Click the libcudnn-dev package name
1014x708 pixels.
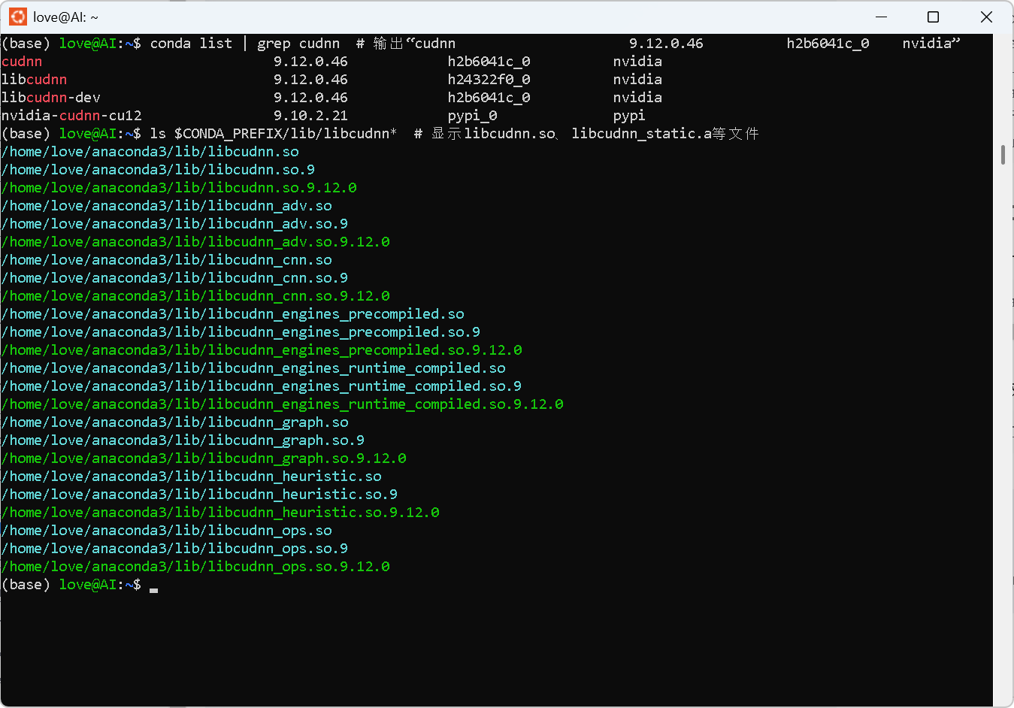(x=51, y=98)
